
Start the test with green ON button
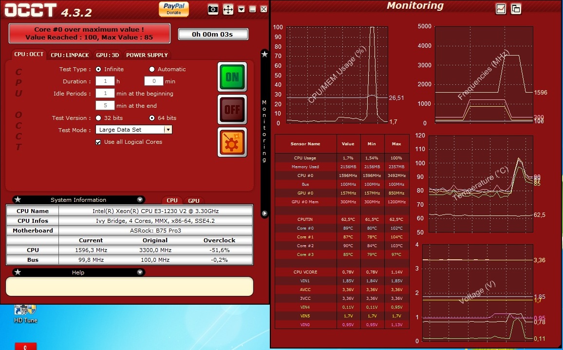pos(232,77)
